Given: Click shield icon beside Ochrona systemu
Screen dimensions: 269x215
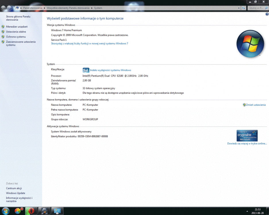Looking at the screenshot, I should click(3, 37).
